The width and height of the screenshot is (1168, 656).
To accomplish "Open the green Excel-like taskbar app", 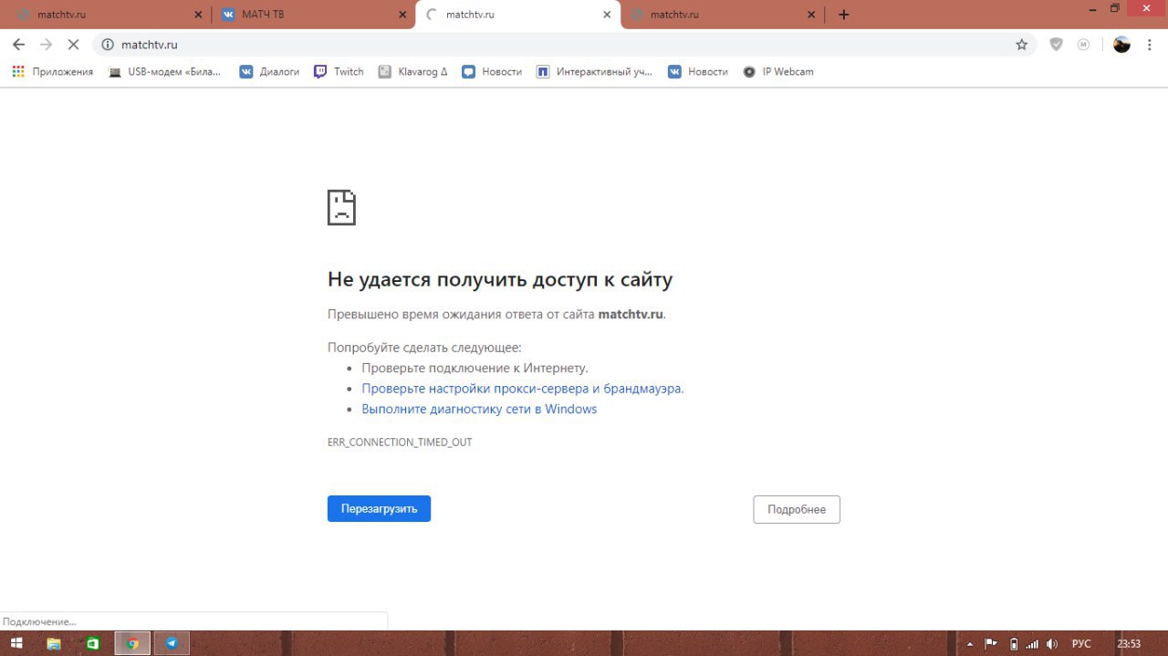I will pos(92,643).
